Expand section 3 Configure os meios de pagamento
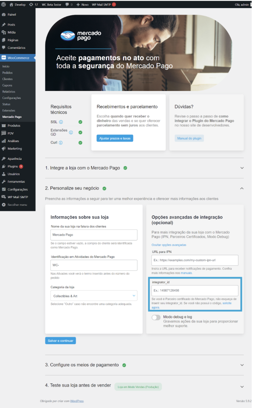The width and height of the screenshot is (253, 408). pos(242,365)
